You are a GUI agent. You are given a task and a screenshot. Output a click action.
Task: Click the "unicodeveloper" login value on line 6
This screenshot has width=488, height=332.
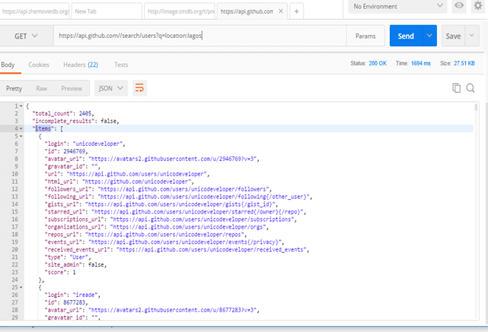97,144
